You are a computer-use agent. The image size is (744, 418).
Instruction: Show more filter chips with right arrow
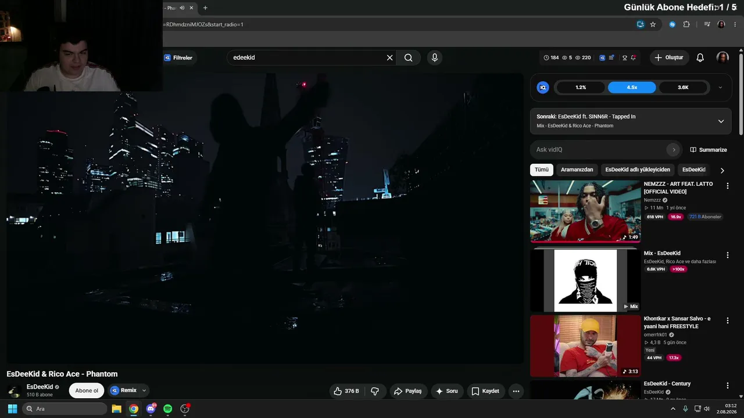point(722,170)
